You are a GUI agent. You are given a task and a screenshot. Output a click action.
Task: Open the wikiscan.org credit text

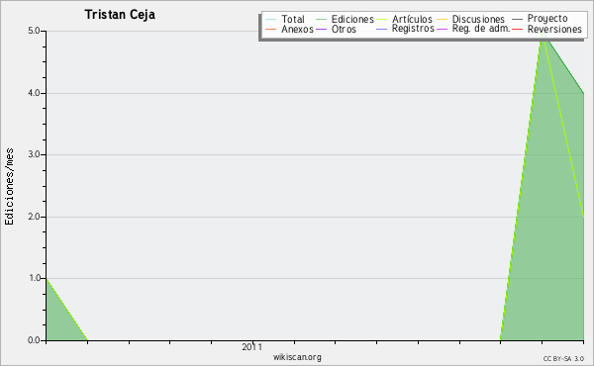tap(297, 357)
